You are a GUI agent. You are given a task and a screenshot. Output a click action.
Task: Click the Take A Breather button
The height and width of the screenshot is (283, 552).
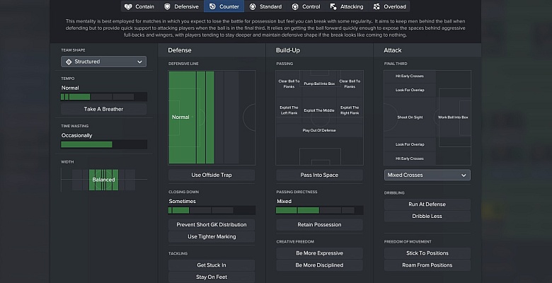point(103,109)
